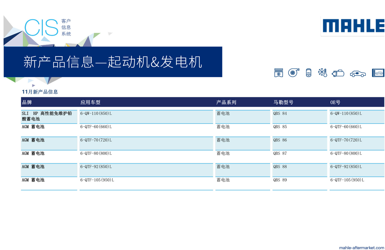Click 蓄电池 series cell in QBS 86 row

pyautogui.click(x=243, y=143)
